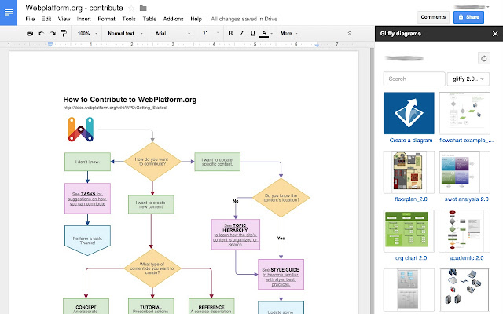Screen dimensions: 503x314
Task: Open the Google Docs home icon
Action: 9,13
